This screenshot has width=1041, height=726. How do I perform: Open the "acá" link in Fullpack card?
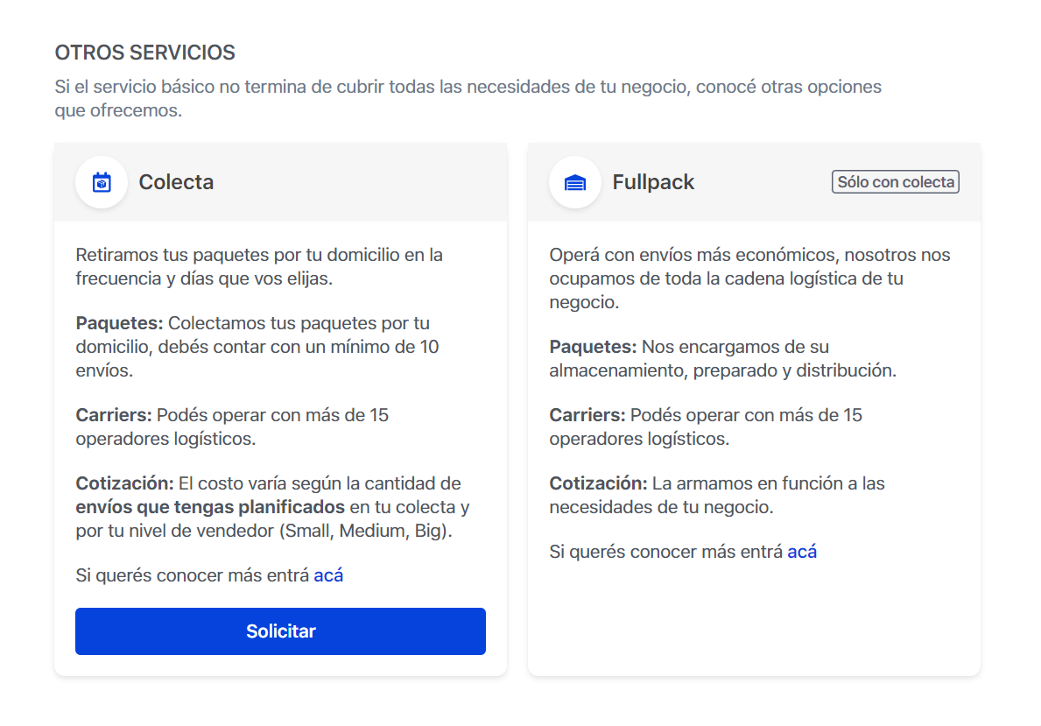[802, 552]
